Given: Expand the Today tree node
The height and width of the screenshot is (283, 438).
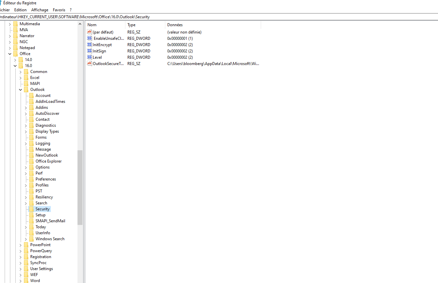Looking at the screenshot, I should (x=26, y=227).
